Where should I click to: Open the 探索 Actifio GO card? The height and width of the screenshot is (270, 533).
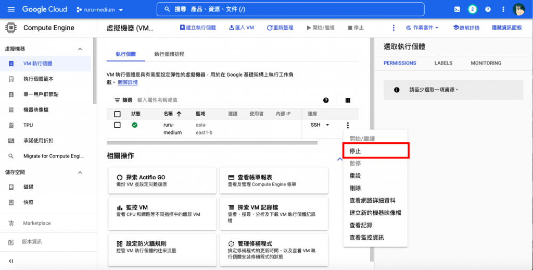pos(162,180)
